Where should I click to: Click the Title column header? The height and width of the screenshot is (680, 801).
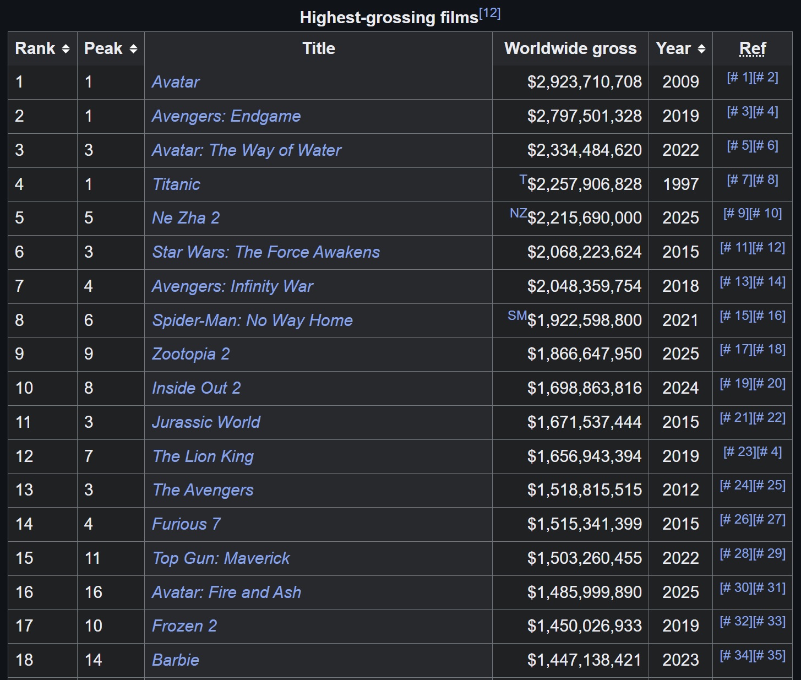click(319, 48)
